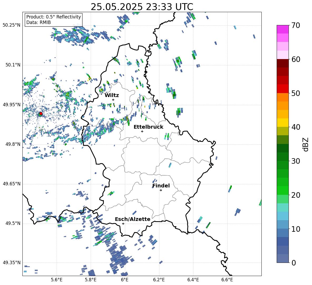This screenshot has width=312, height=285.
Task: Click the magenta top colorbar swatch
Action: coord(282,29)
